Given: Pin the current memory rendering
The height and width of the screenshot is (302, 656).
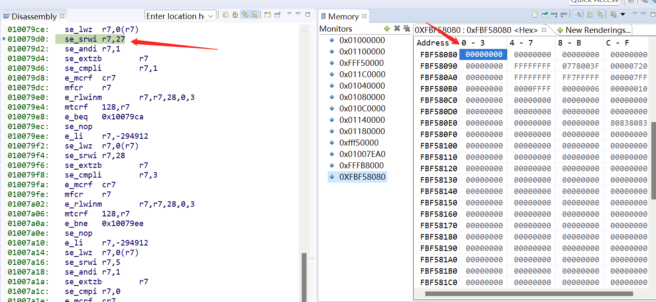Looking at the screenshot, I should coord(545,14).
